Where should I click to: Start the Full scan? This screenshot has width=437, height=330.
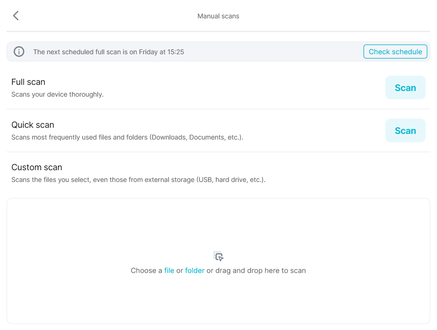point(405,88)
